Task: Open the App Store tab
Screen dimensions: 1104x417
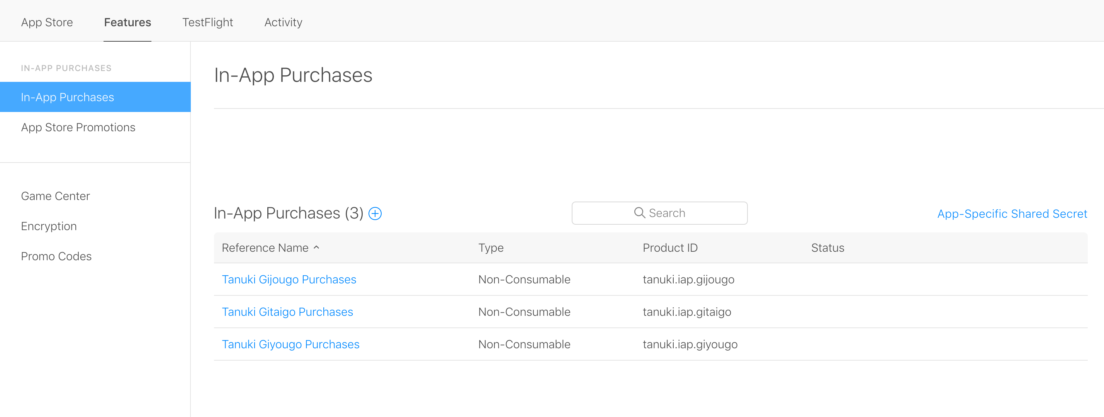Action: pyautogui.click(x=47, y=22)
